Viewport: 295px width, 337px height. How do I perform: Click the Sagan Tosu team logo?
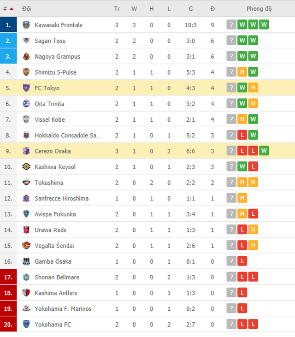pos(26,41)
